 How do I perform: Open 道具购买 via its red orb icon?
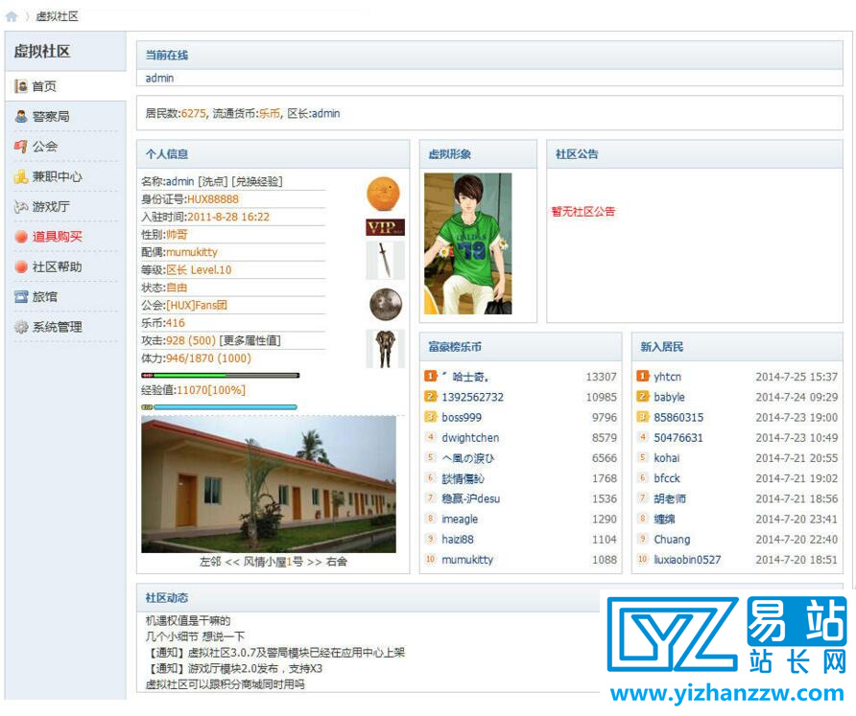(x=21, y=236)
